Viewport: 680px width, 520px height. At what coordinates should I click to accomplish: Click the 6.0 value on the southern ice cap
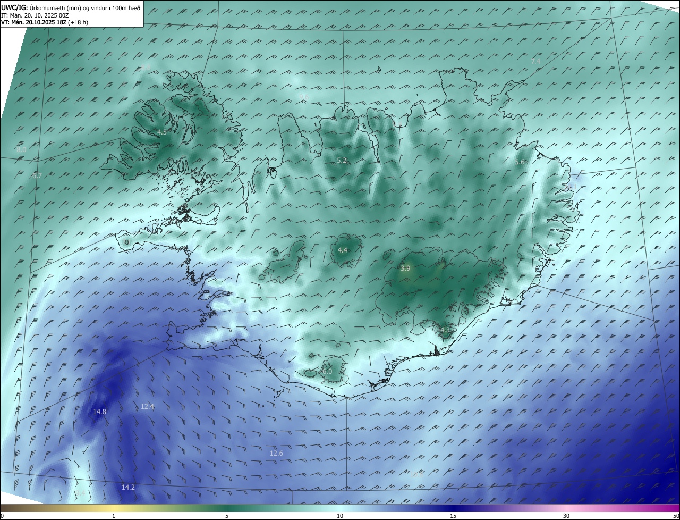(x=327, y=371)
